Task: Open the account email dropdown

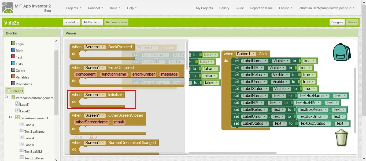Action: pos(327,8)
